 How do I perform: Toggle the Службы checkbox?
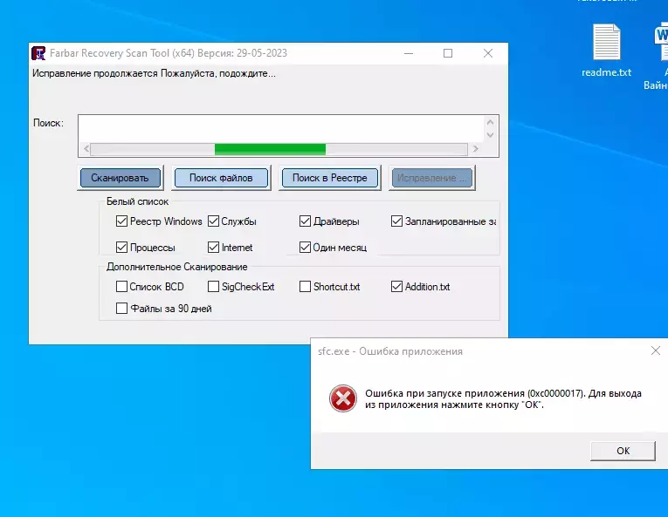pos(213,221)
